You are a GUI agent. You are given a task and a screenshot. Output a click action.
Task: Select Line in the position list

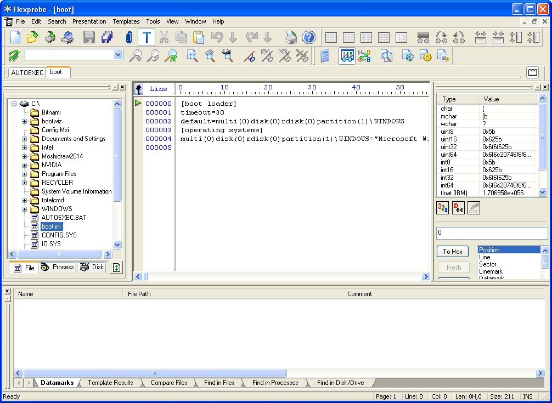point(509,257)
